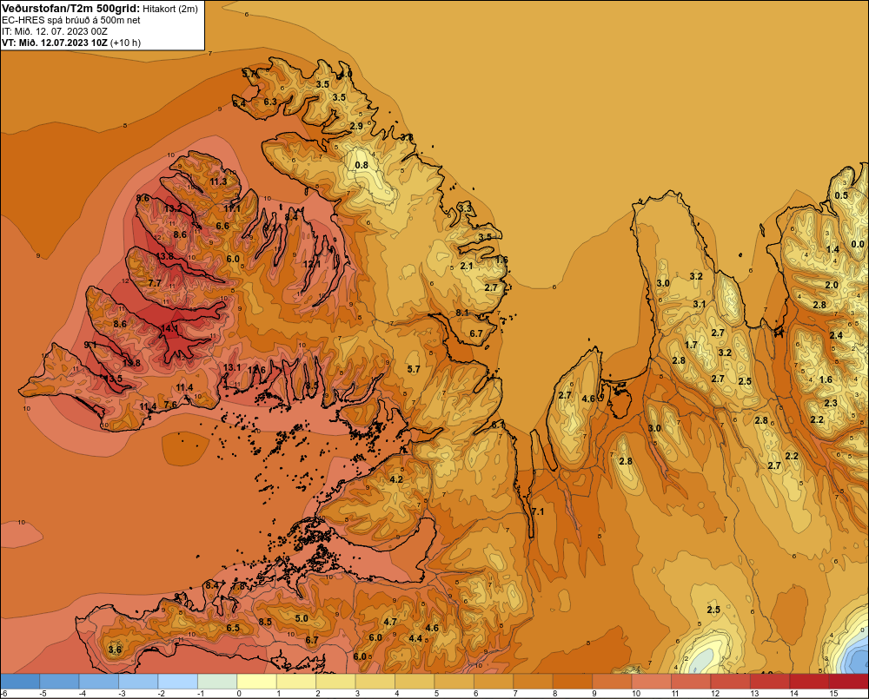
Task: Click the legend swatch between 14 and 15
Action: [x=809, y=682]
